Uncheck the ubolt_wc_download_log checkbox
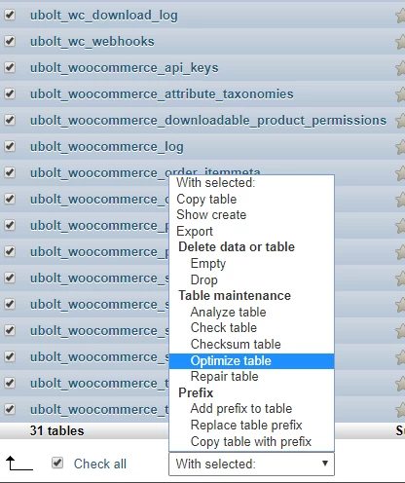This screenshot has width=405, height=483. pyautogui.click(x=10, y=15)
